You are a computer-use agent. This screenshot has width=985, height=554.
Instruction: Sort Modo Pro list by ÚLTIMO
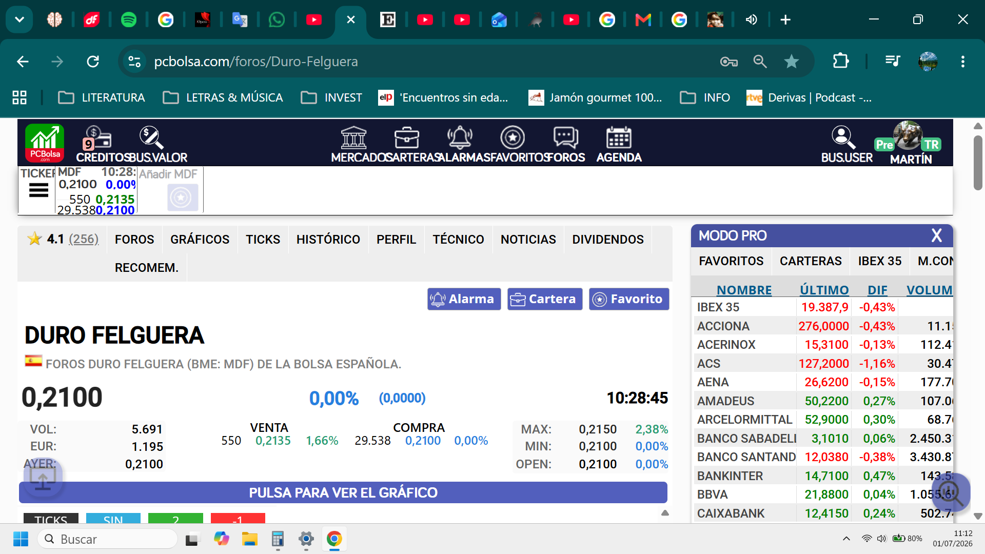point(824,290)
